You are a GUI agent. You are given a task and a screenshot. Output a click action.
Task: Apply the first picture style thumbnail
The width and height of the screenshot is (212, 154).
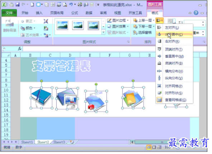coord(62,25)
